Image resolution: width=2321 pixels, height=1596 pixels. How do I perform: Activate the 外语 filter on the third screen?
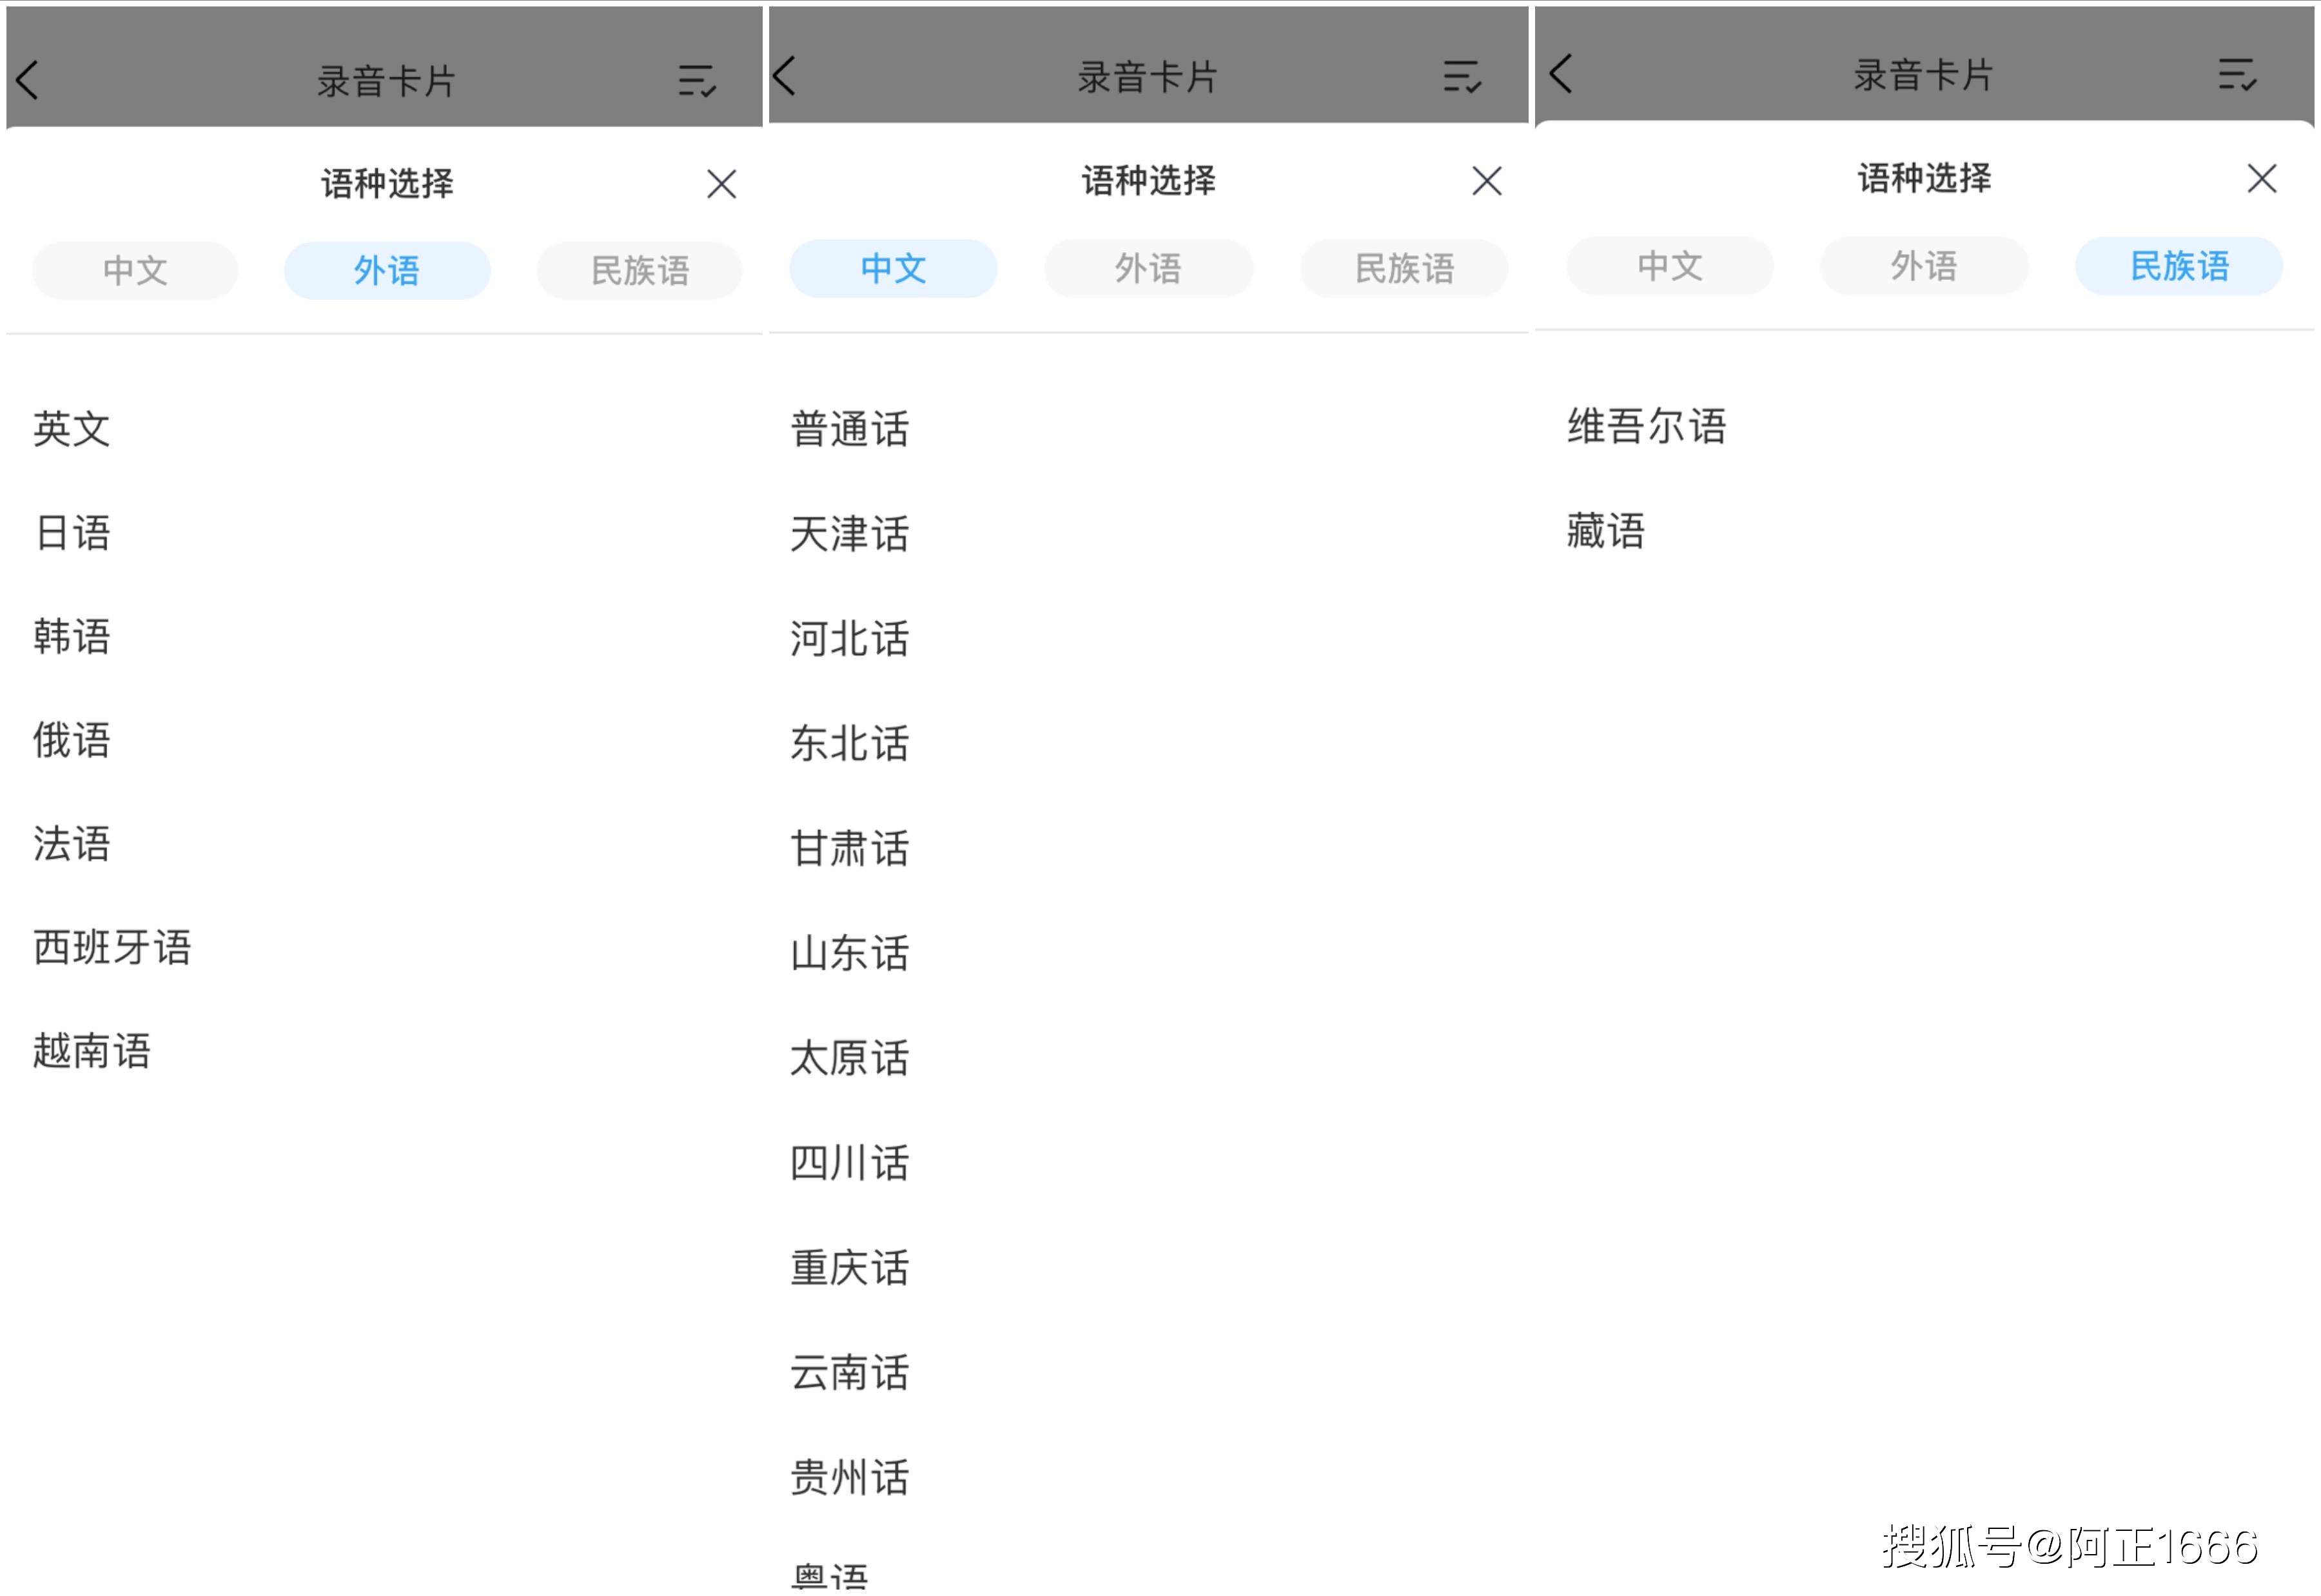(1923, 266)
